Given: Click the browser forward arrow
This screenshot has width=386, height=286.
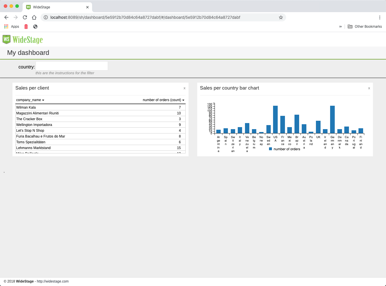Looking at the screenshot, I should (x=16, y=17).
